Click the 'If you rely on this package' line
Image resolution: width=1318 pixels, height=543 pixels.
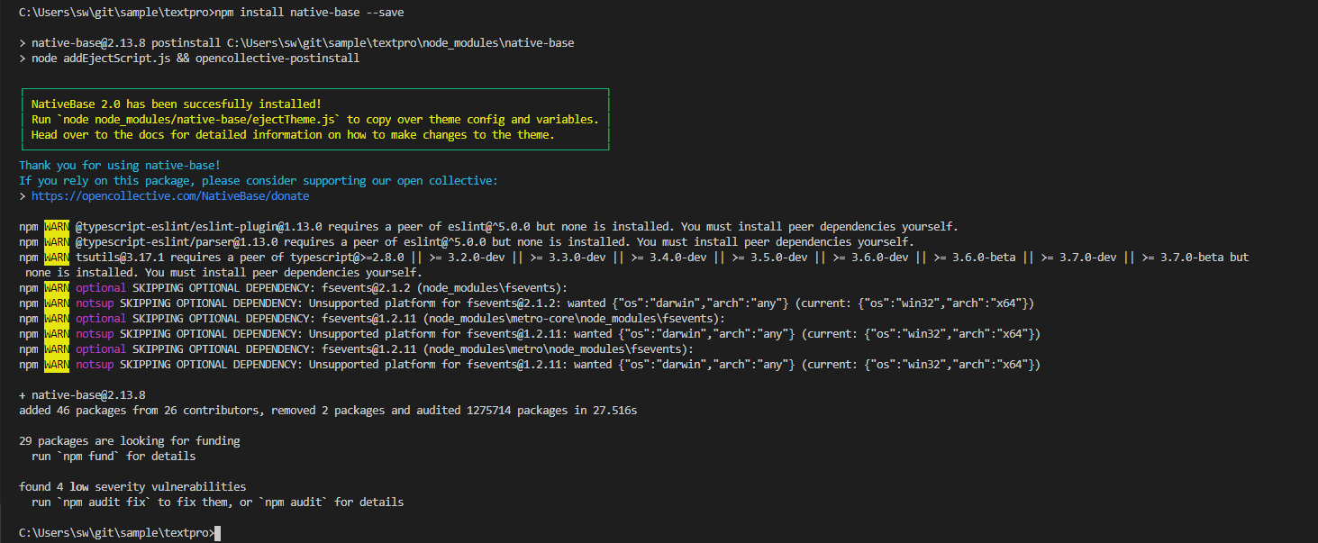258,181
